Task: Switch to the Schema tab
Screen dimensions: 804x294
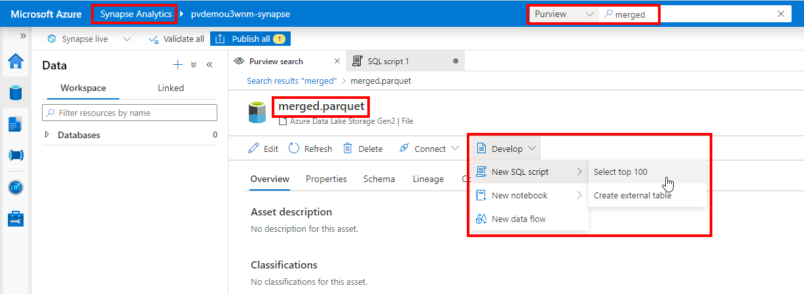Action: (x=379, y=179)
